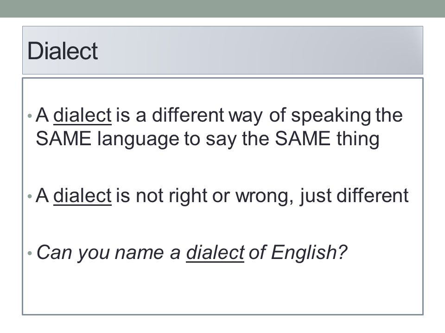This screenshot has height=333, width=445.
Task: Click the first 'SAME' in the definition
Action: 64,139
